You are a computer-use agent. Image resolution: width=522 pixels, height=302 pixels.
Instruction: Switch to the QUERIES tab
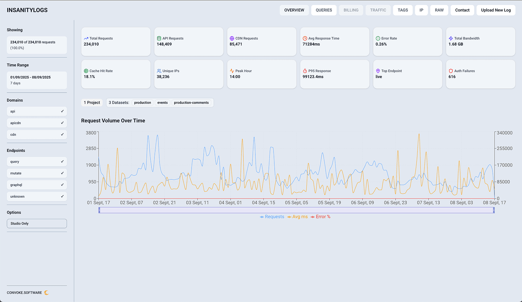323,10
